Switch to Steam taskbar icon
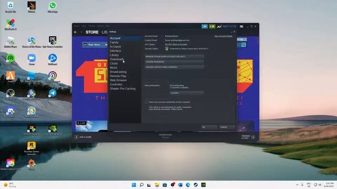This screenshot has width=337, height=189. pyautogui.click(x=195, y=185)
